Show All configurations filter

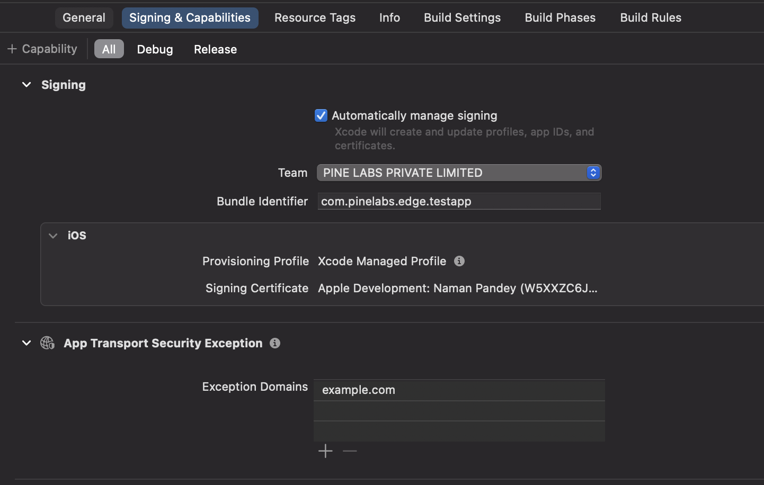[x=109, y=49]
